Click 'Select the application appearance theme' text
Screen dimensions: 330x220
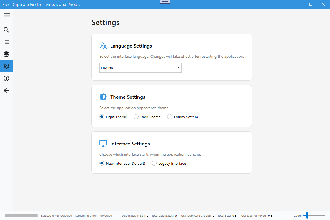134,108
